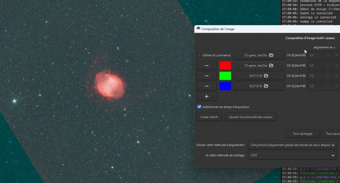Open folder icon for M27-B.fit
Image resolution: width=340 pixels, height=183 pixels.
(x=266, y=86)
